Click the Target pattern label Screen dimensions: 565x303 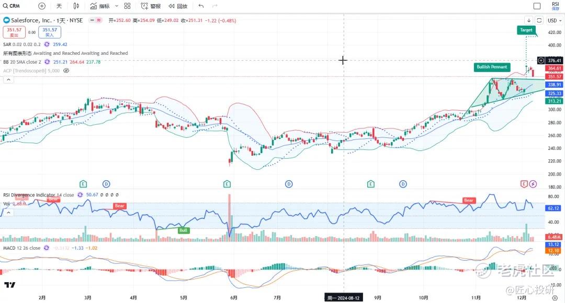pos(526,30)
